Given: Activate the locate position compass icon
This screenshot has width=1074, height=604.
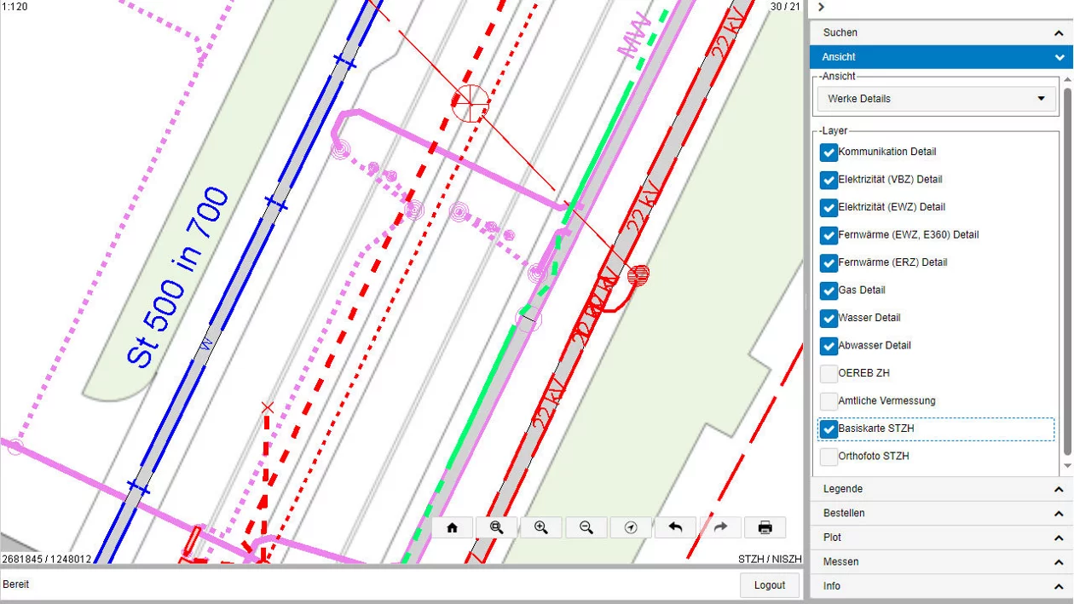Looking at the screenshot, I should [631, 527].
